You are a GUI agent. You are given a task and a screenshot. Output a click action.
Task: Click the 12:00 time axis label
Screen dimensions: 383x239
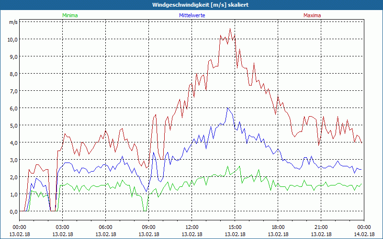(x=192, y=227)
